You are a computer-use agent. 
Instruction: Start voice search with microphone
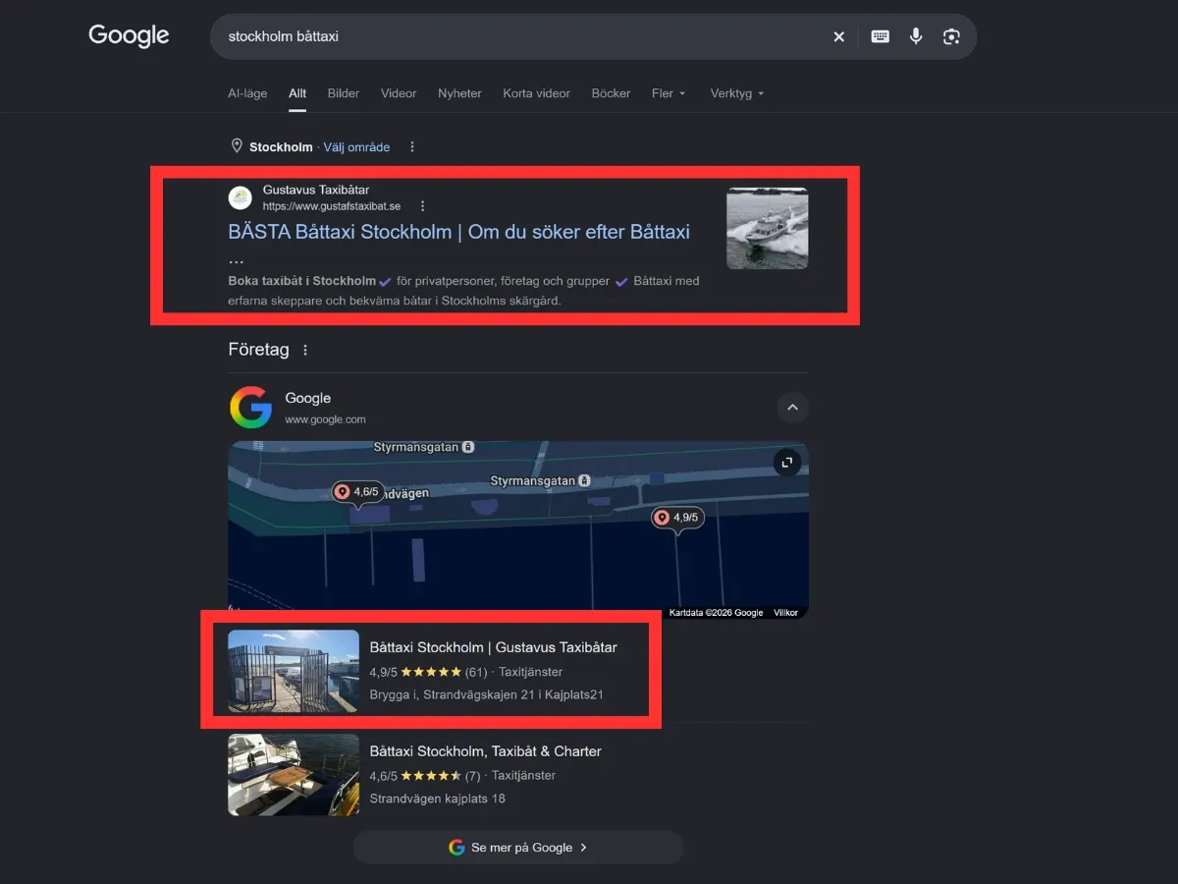point(916,36)
